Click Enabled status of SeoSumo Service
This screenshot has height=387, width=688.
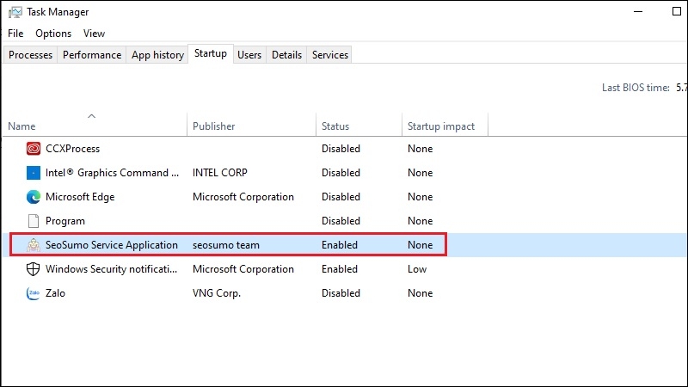point(340,245)
